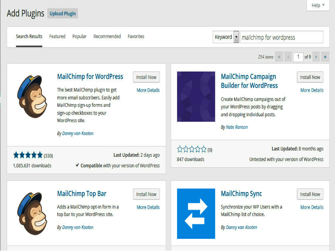Image resolution: width=335 pixels, height=251 pixels.
Task: Open the Featured plugins tab
Action: click(57, 36)
